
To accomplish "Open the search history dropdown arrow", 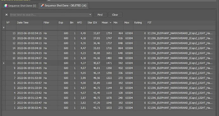I will [90, 15].
